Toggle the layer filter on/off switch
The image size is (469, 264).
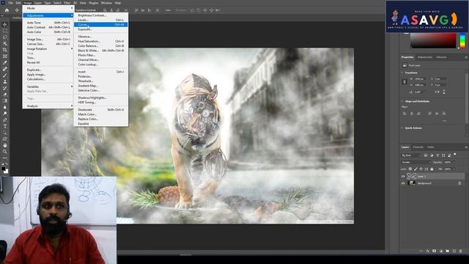[x=455, y=155]
